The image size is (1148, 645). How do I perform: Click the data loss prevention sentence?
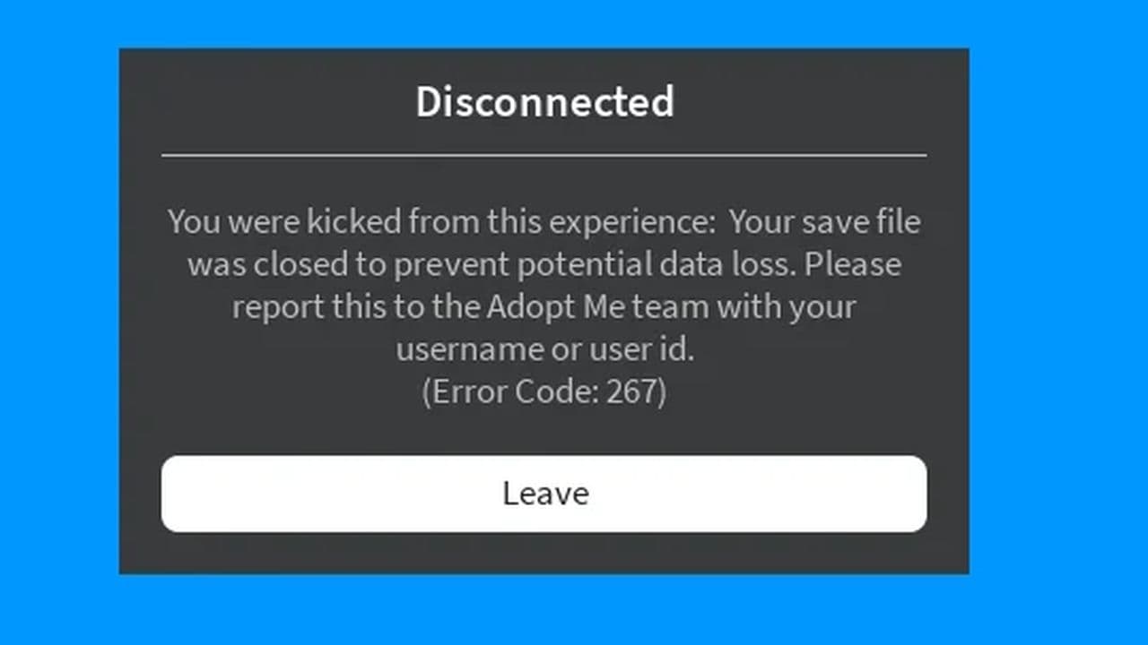(544, 263)
